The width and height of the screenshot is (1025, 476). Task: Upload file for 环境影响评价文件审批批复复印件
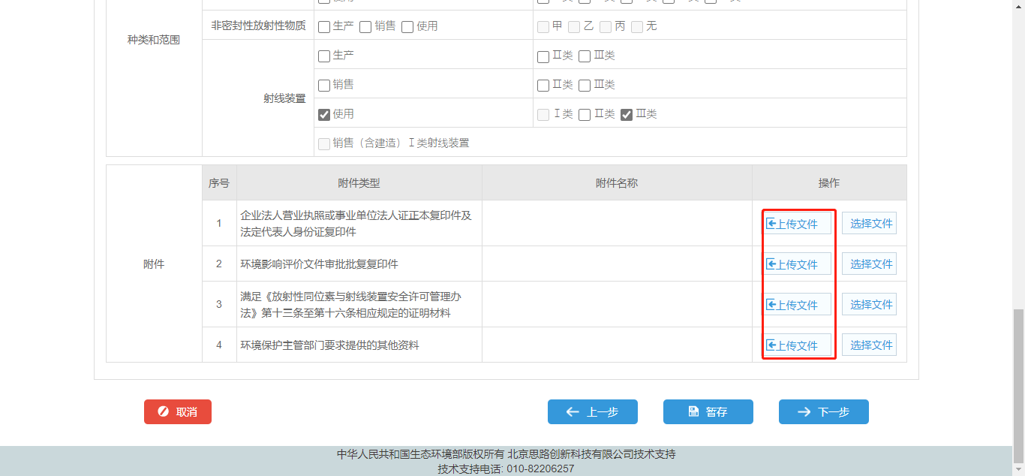click(797, 264)
